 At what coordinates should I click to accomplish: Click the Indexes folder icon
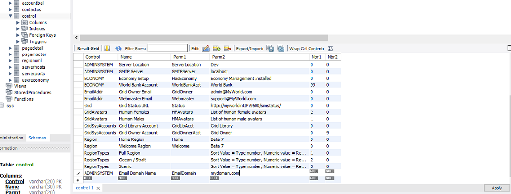25,28
